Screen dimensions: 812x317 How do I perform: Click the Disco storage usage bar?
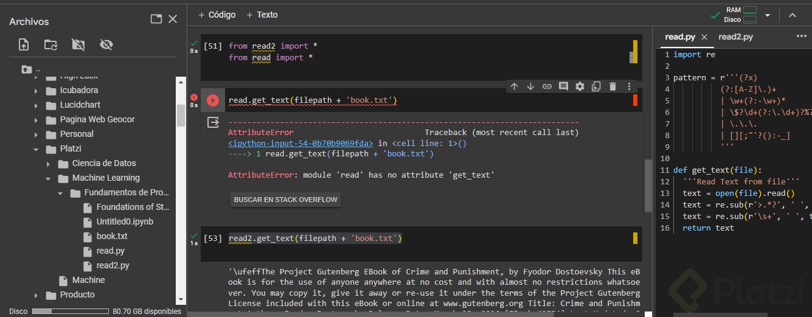click(70, 312)
